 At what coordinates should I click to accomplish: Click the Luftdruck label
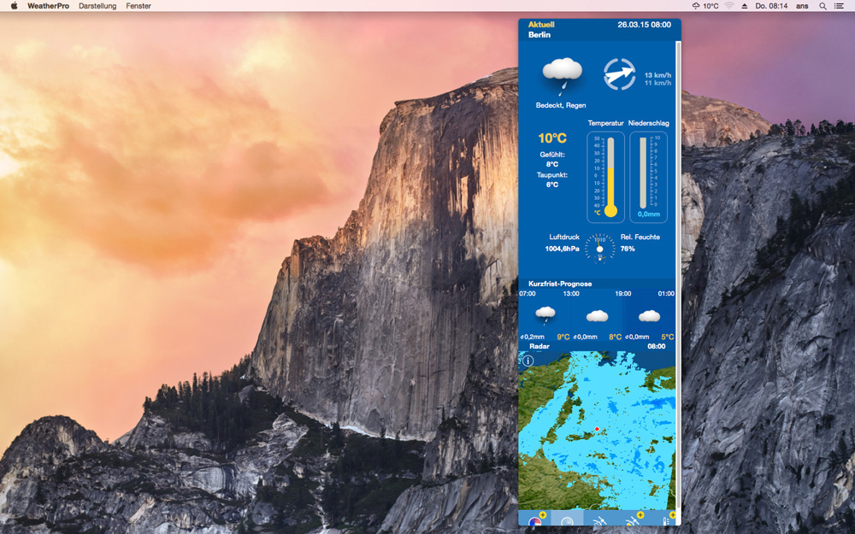pyautogui.click(x=564, y=237)
